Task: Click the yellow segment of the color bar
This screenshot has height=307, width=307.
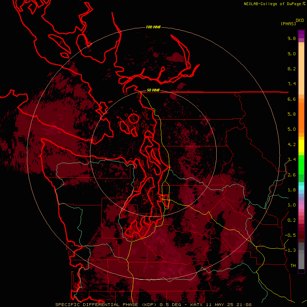Action: (x=301, y=146)
